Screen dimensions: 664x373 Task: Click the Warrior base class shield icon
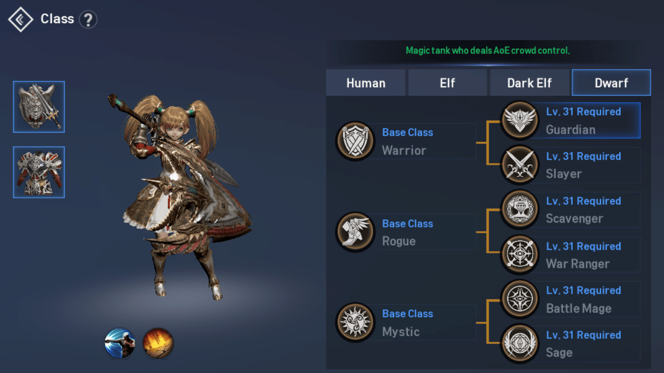click(355, 141)
